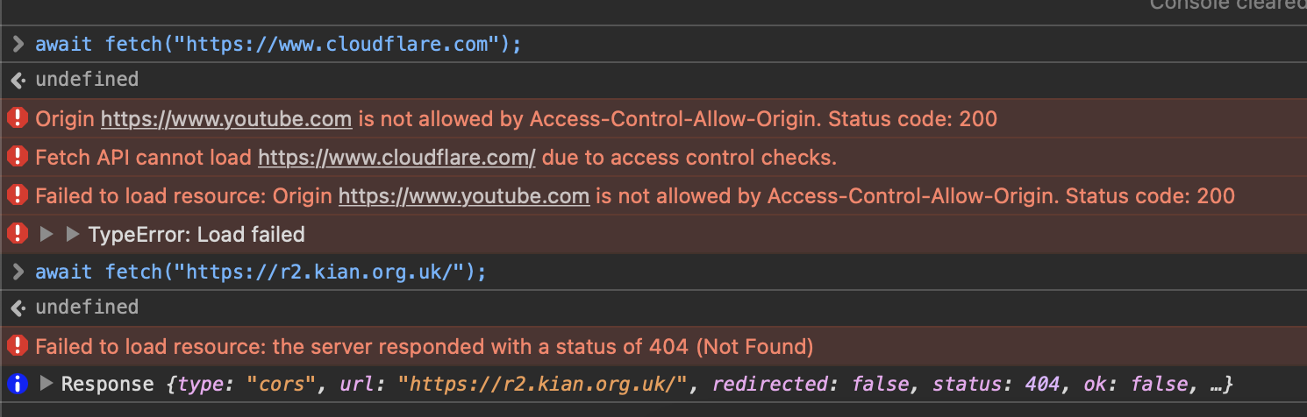Click the 'Console cleared' message at the top
Image resolution: width=1307 pixels, height=417 pixels.
click(1228, 4)
